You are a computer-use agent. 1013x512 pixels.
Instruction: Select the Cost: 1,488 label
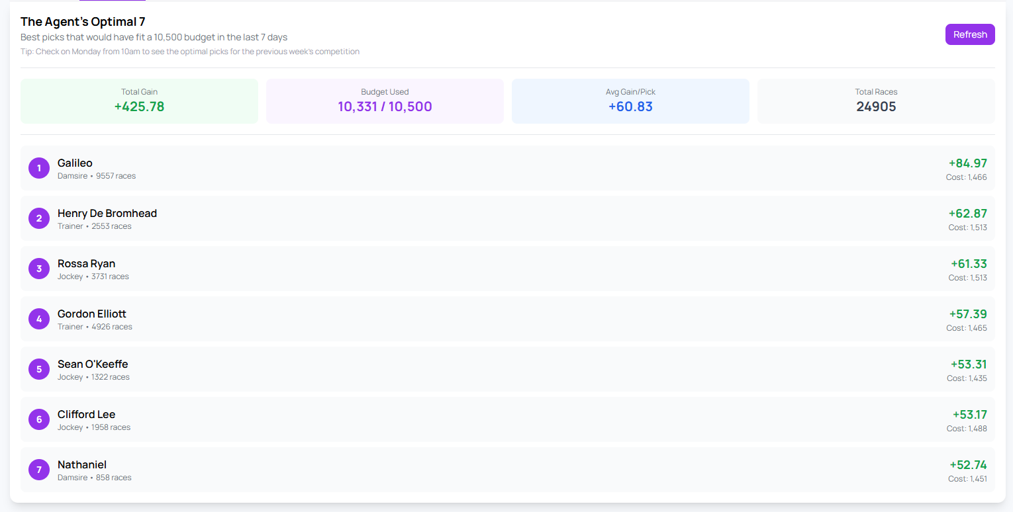tap(967, 429)
